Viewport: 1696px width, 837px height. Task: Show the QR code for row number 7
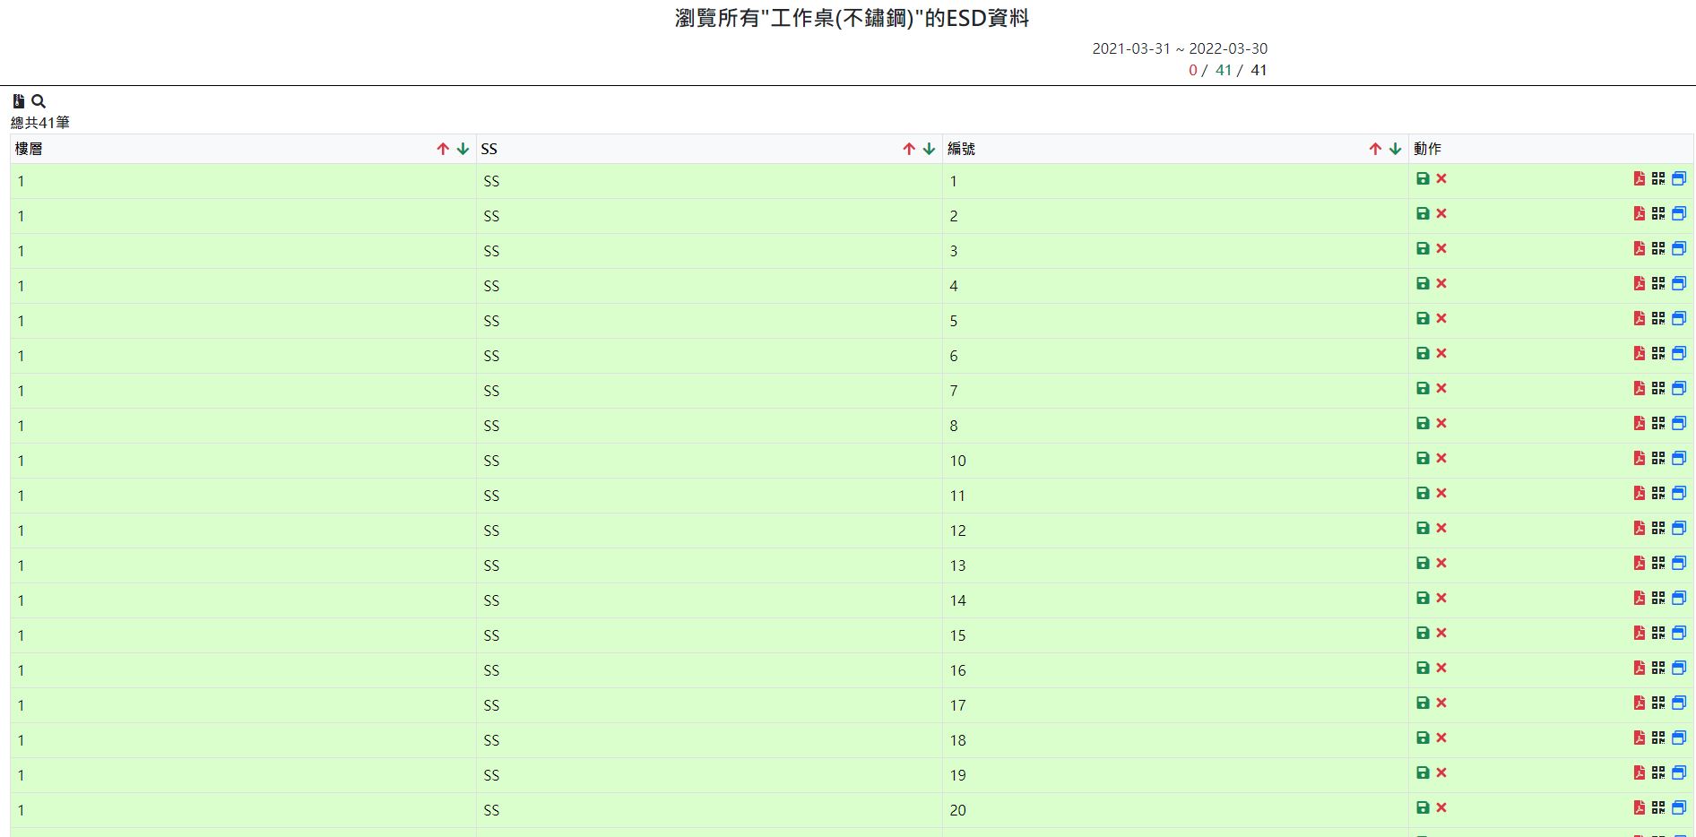click(x=1658, y=389)
